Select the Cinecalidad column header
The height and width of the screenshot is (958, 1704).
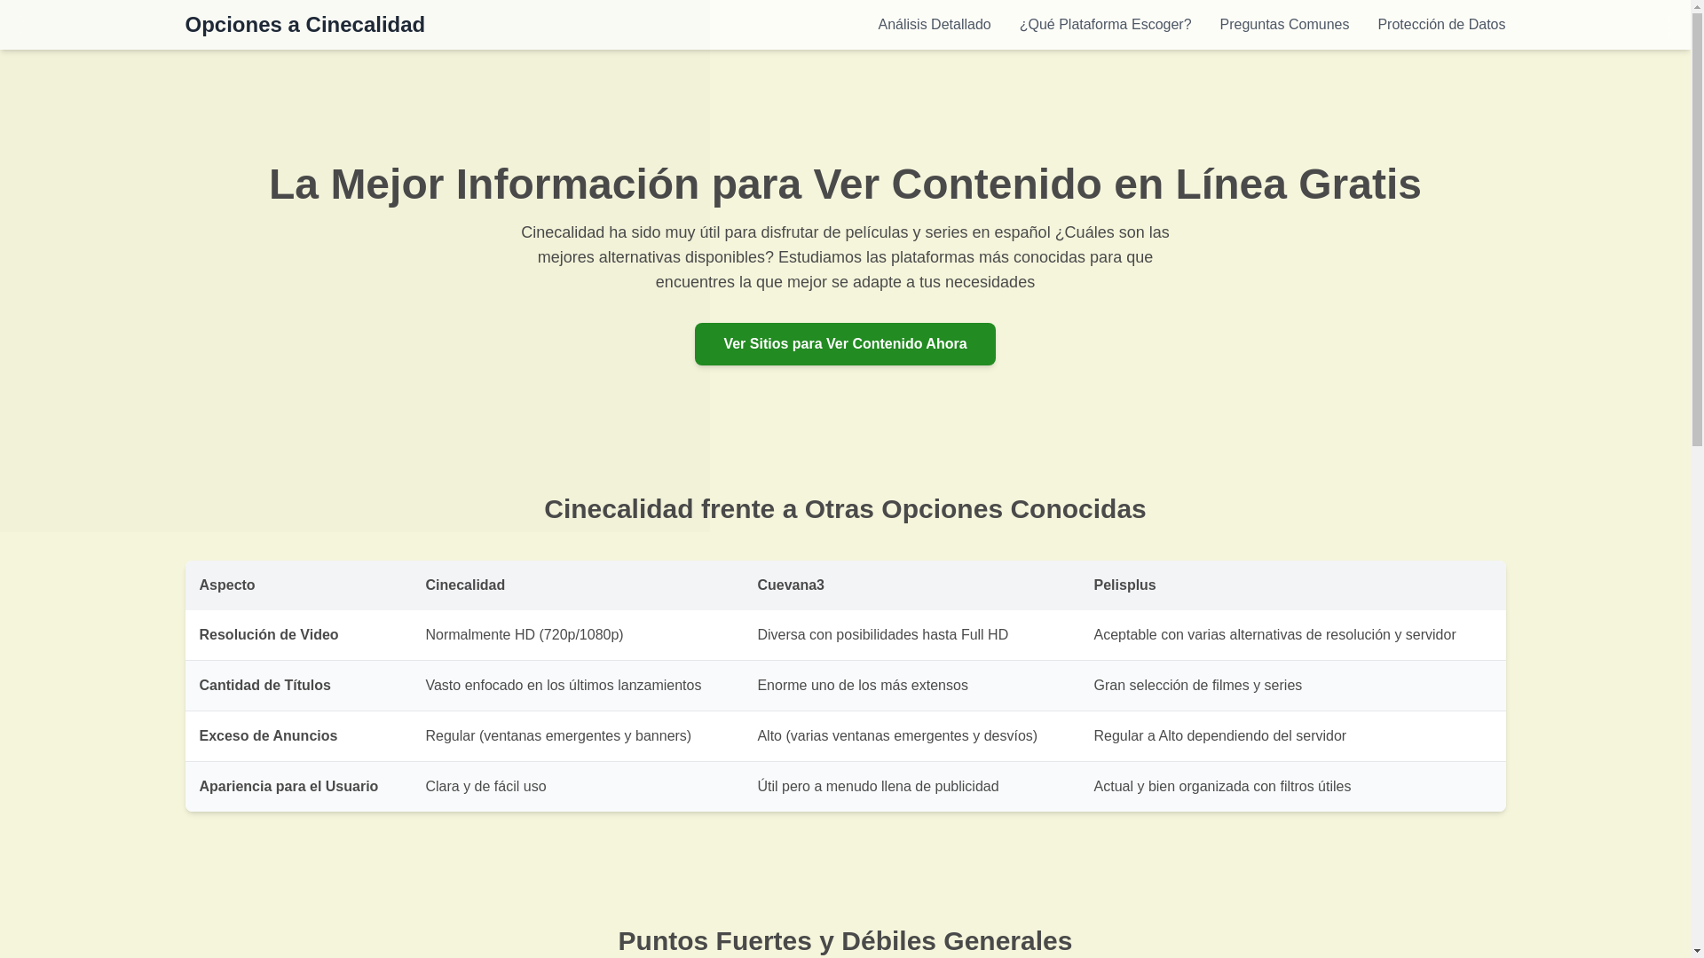[577, 585]
